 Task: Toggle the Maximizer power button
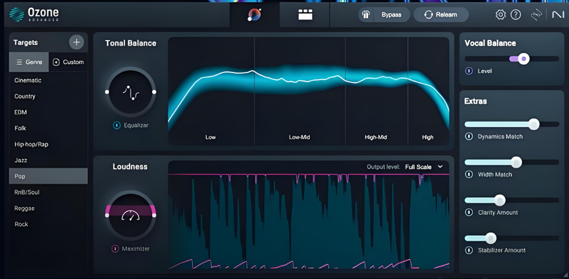(115, 249)
